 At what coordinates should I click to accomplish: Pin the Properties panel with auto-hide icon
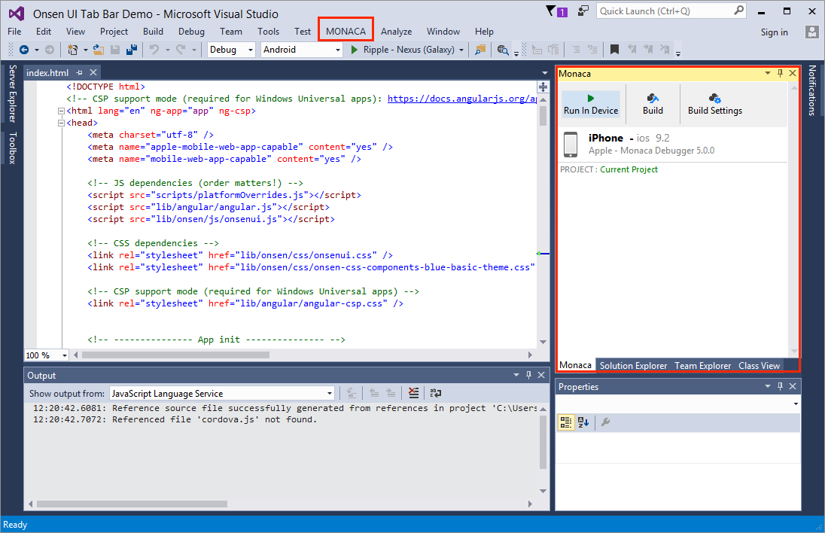[781, 386]
